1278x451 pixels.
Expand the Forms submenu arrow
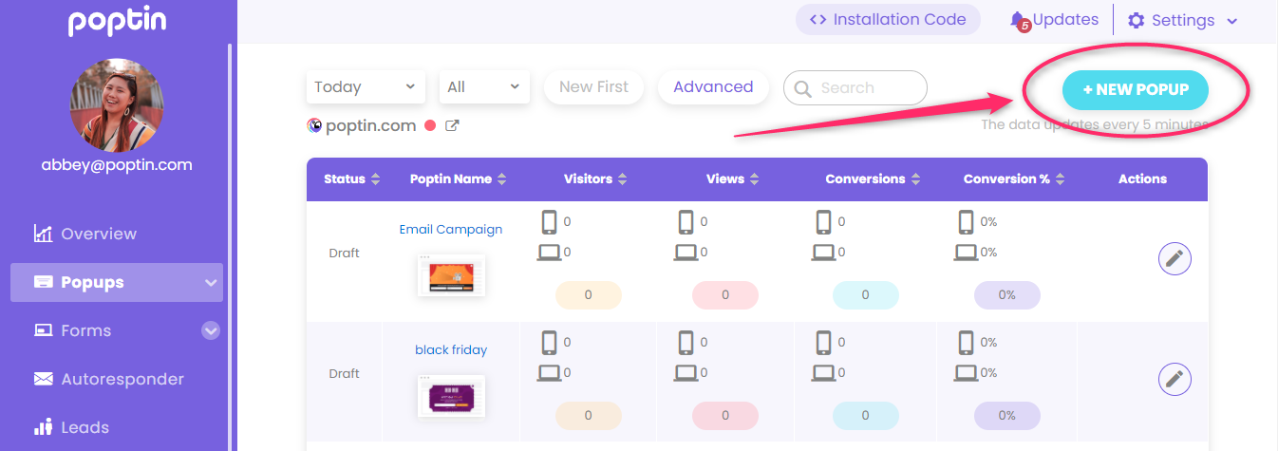click(x=211, y=330)
